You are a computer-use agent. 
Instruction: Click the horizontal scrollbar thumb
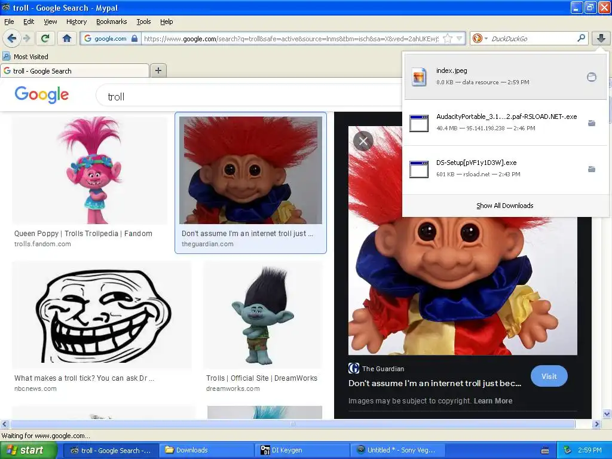[293, 424]
